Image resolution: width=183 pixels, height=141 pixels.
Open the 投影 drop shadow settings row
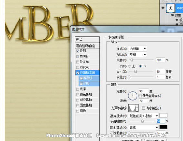coord(87,51)
